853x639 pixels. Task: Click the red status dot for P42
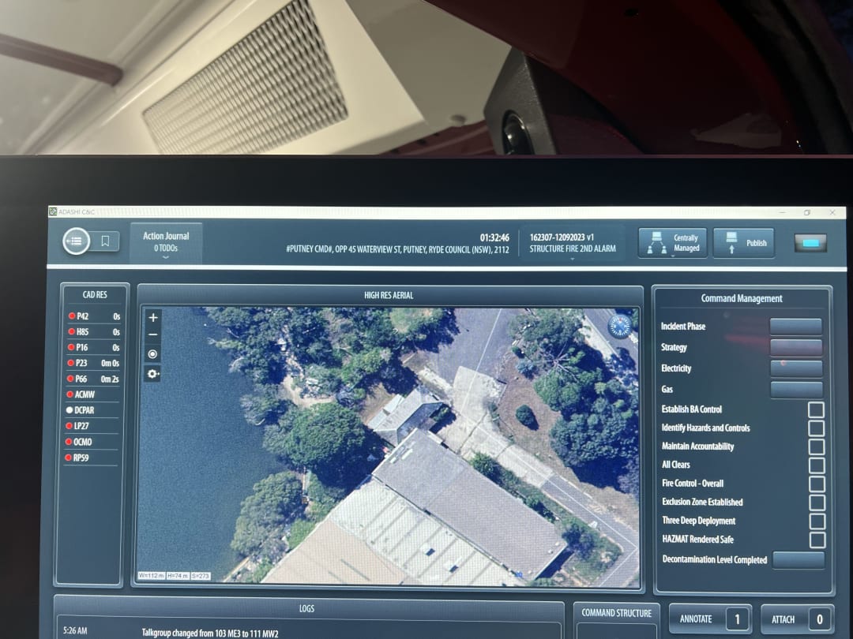point(71,316)
